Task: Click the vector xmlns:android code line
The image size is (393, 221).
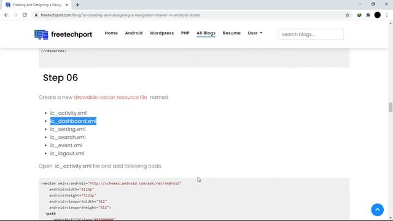Action: point(111,184)
